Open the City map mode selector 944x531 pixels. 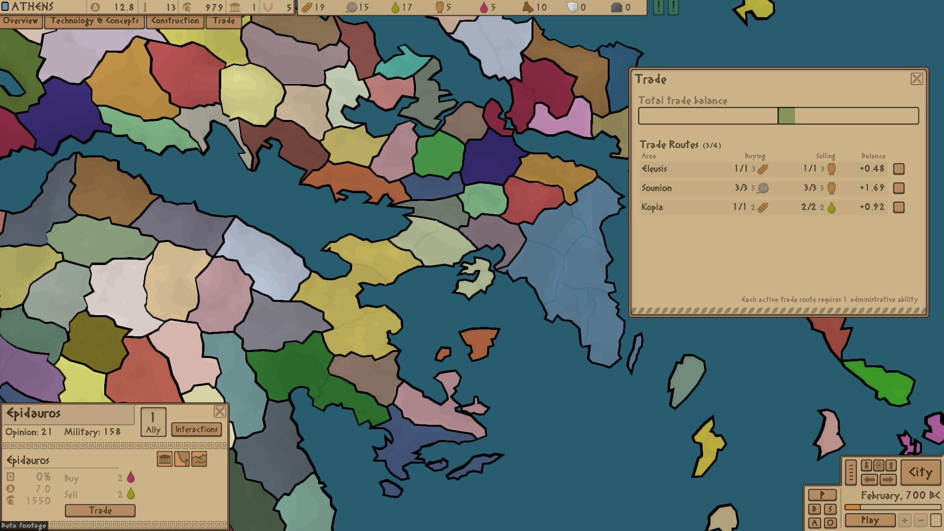[x=920, y=472]
